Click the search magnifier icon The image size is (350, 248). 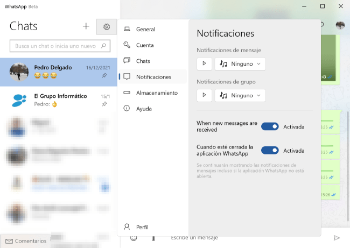(x=103, y=46)
